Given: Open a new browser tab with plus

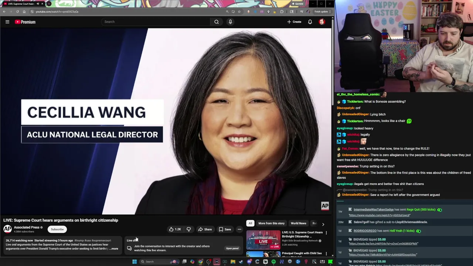Looking at the screenshot, I should point(49,4).
